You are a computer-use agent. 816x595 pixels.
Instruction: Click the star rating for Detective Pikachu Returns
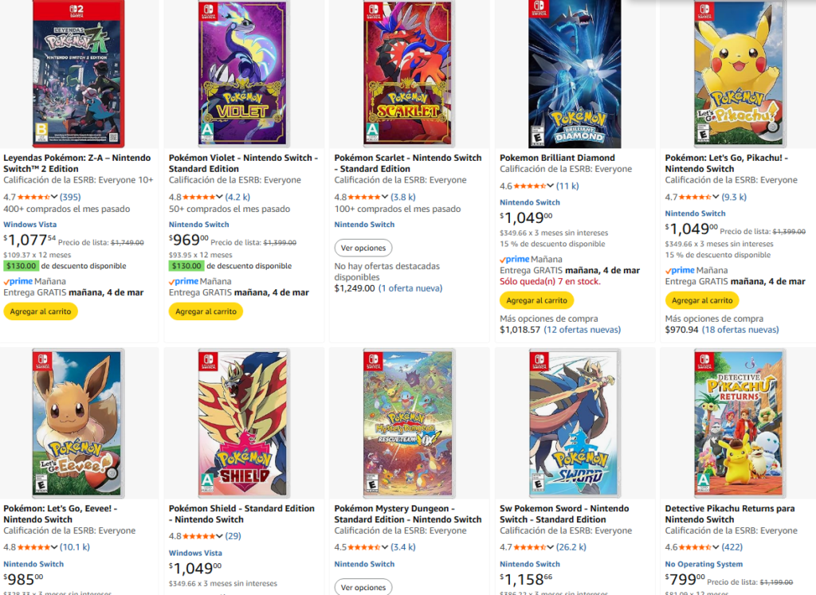(696, 547)
